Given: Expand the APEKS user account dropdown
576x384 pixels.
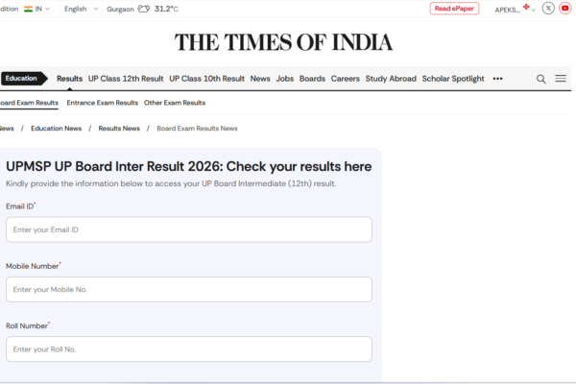Looking at the screenshot, I should tap(515, 9).
